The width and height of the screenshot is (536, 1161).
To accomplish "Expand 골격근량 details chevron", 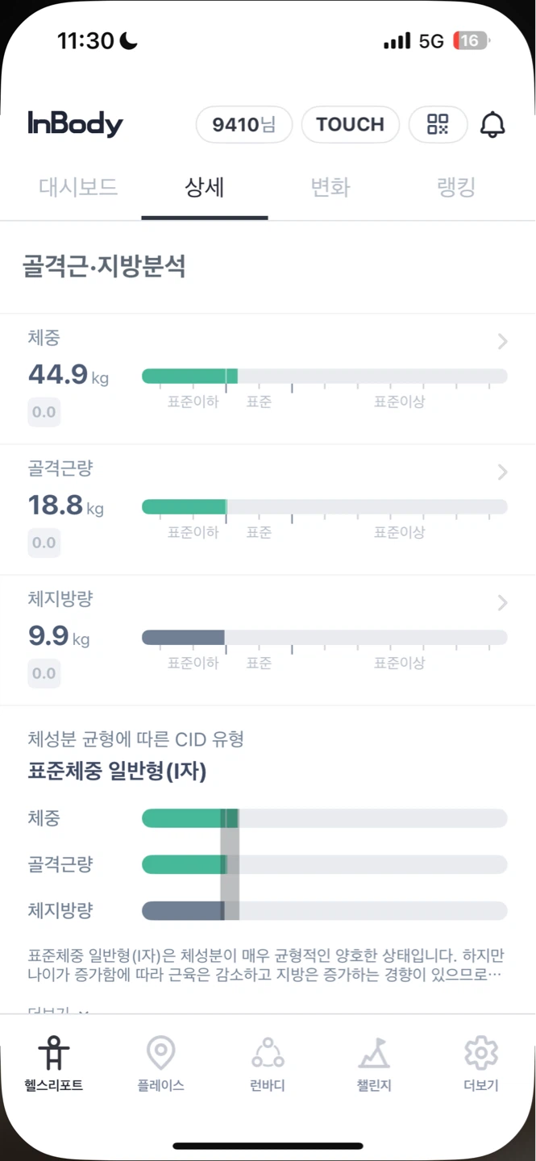I will point(502,472).
